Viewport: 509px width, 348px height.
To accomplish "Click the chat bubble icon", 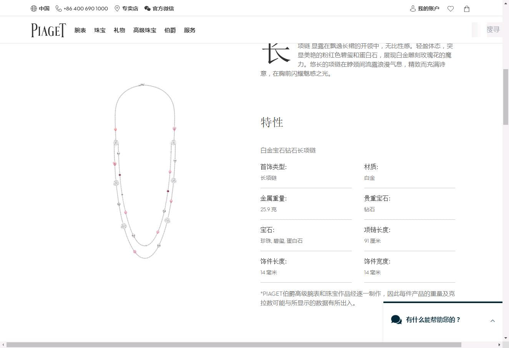I will pyautogui.click(x=396, y=320).
